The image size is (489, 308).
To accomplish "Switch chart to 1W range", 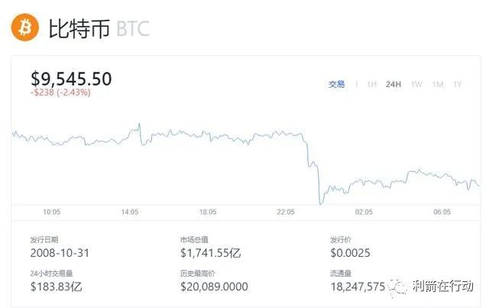I will coord(416,84).
